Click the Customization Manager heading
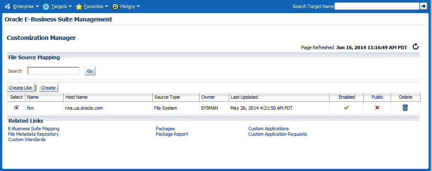This screenshot has width=432, height=171. coord(41,38)
